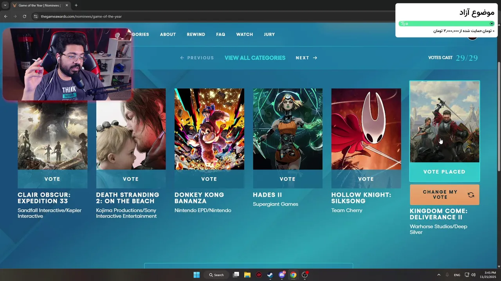Go to NEXT category
The image size is (501, 281).
306,58
